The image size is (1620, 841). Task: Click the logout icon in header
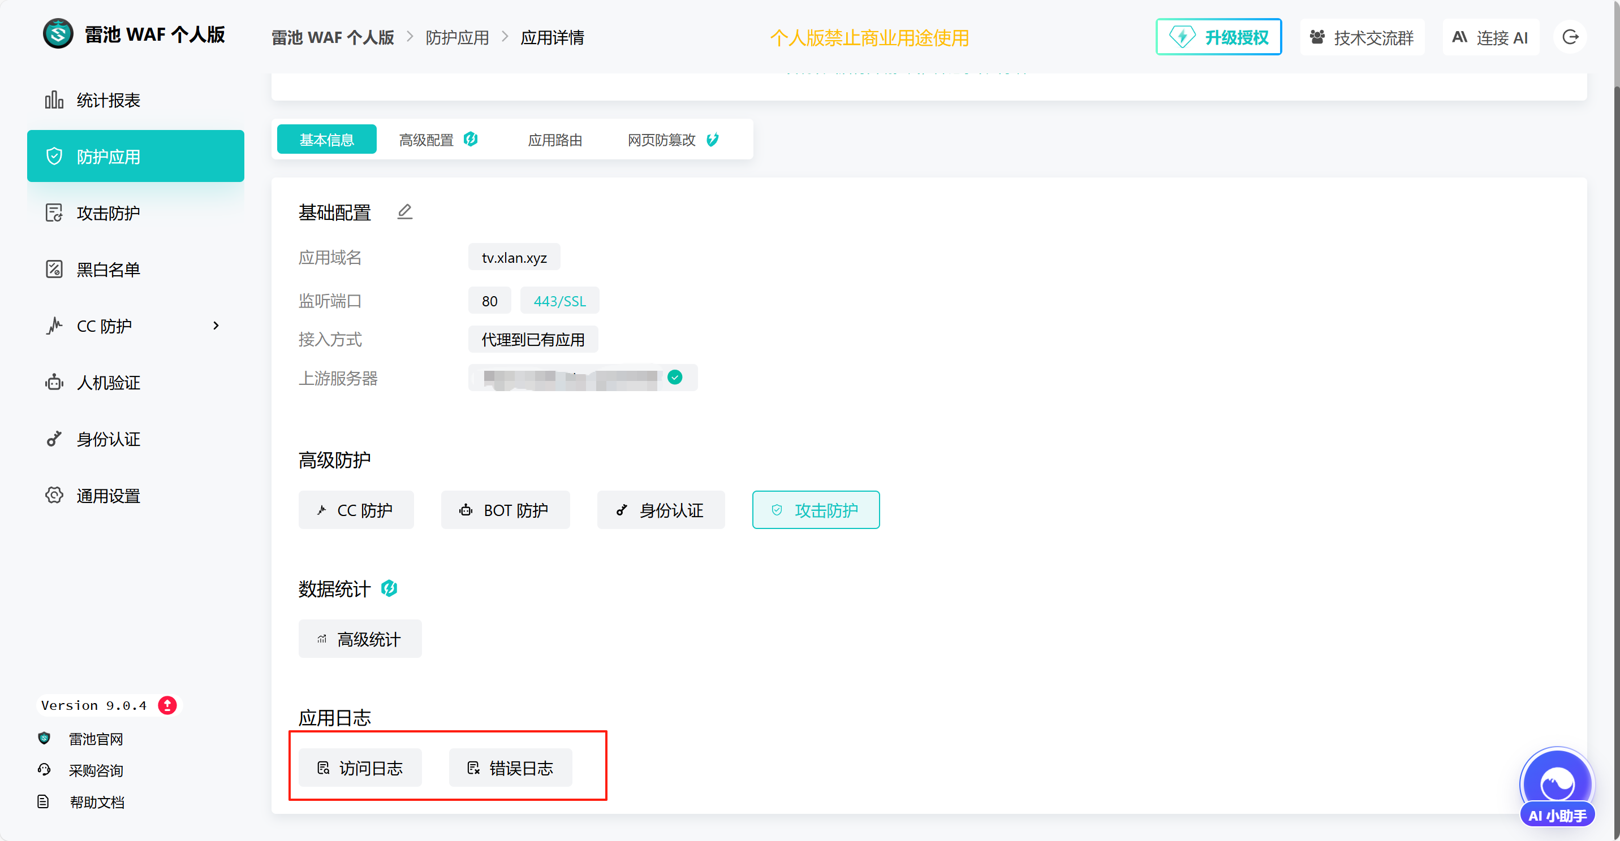coord(1570,37)
